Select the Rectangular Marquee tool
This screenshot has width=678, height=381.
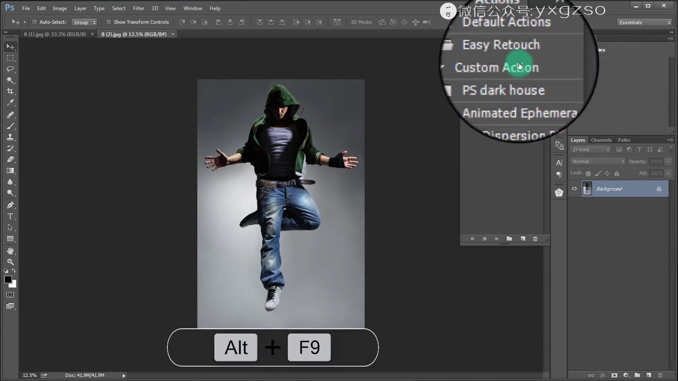pyautogui.click(x=10, y=58)
